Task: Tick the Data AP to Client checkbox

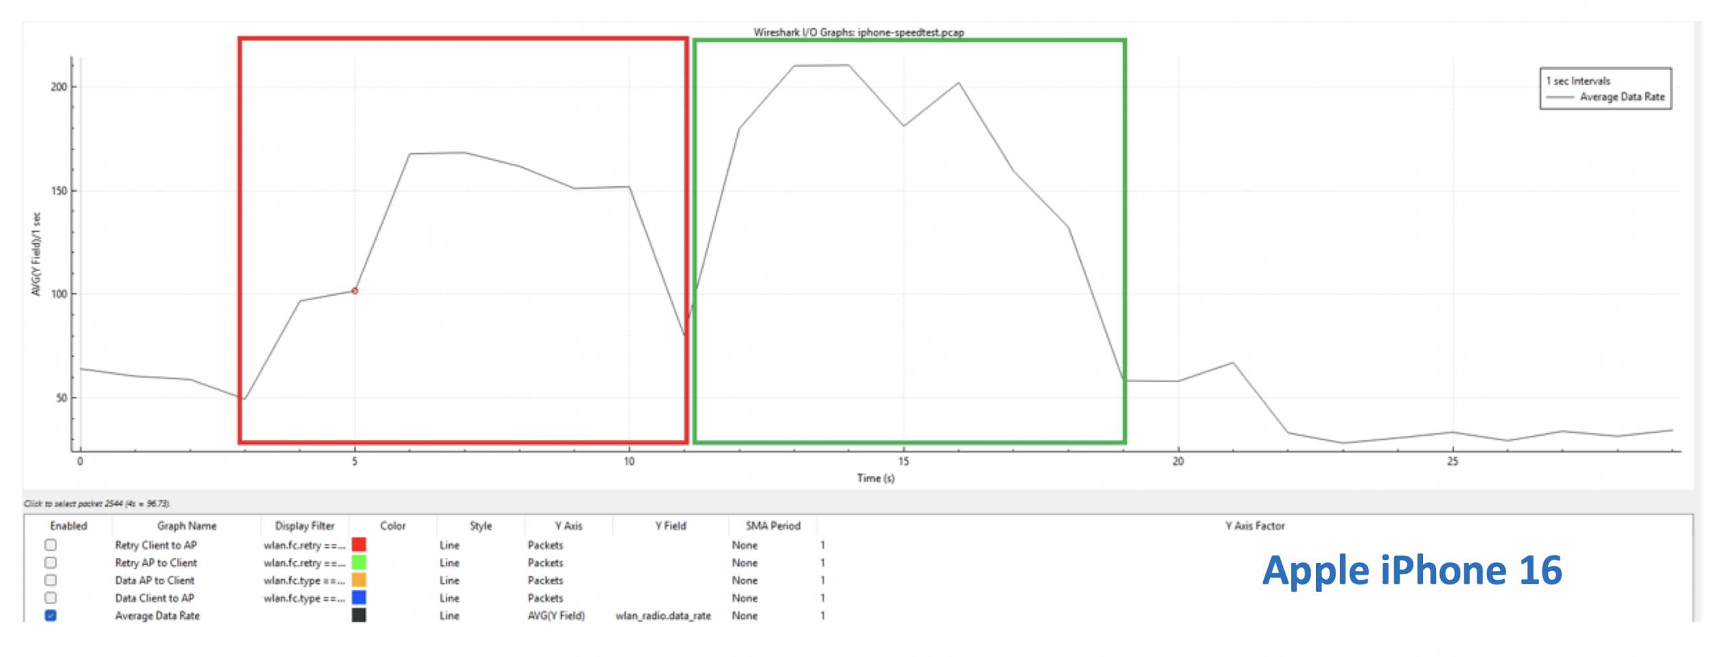Action: point(50,580)
